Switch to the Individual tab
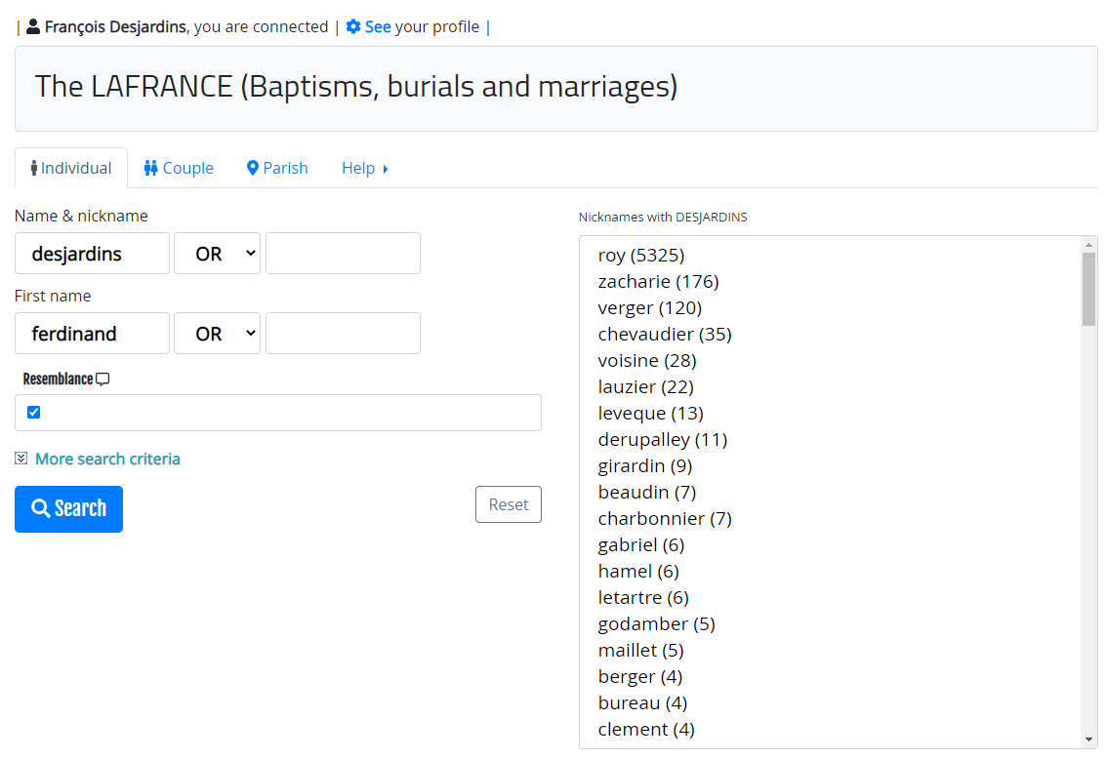 (70, 168)
